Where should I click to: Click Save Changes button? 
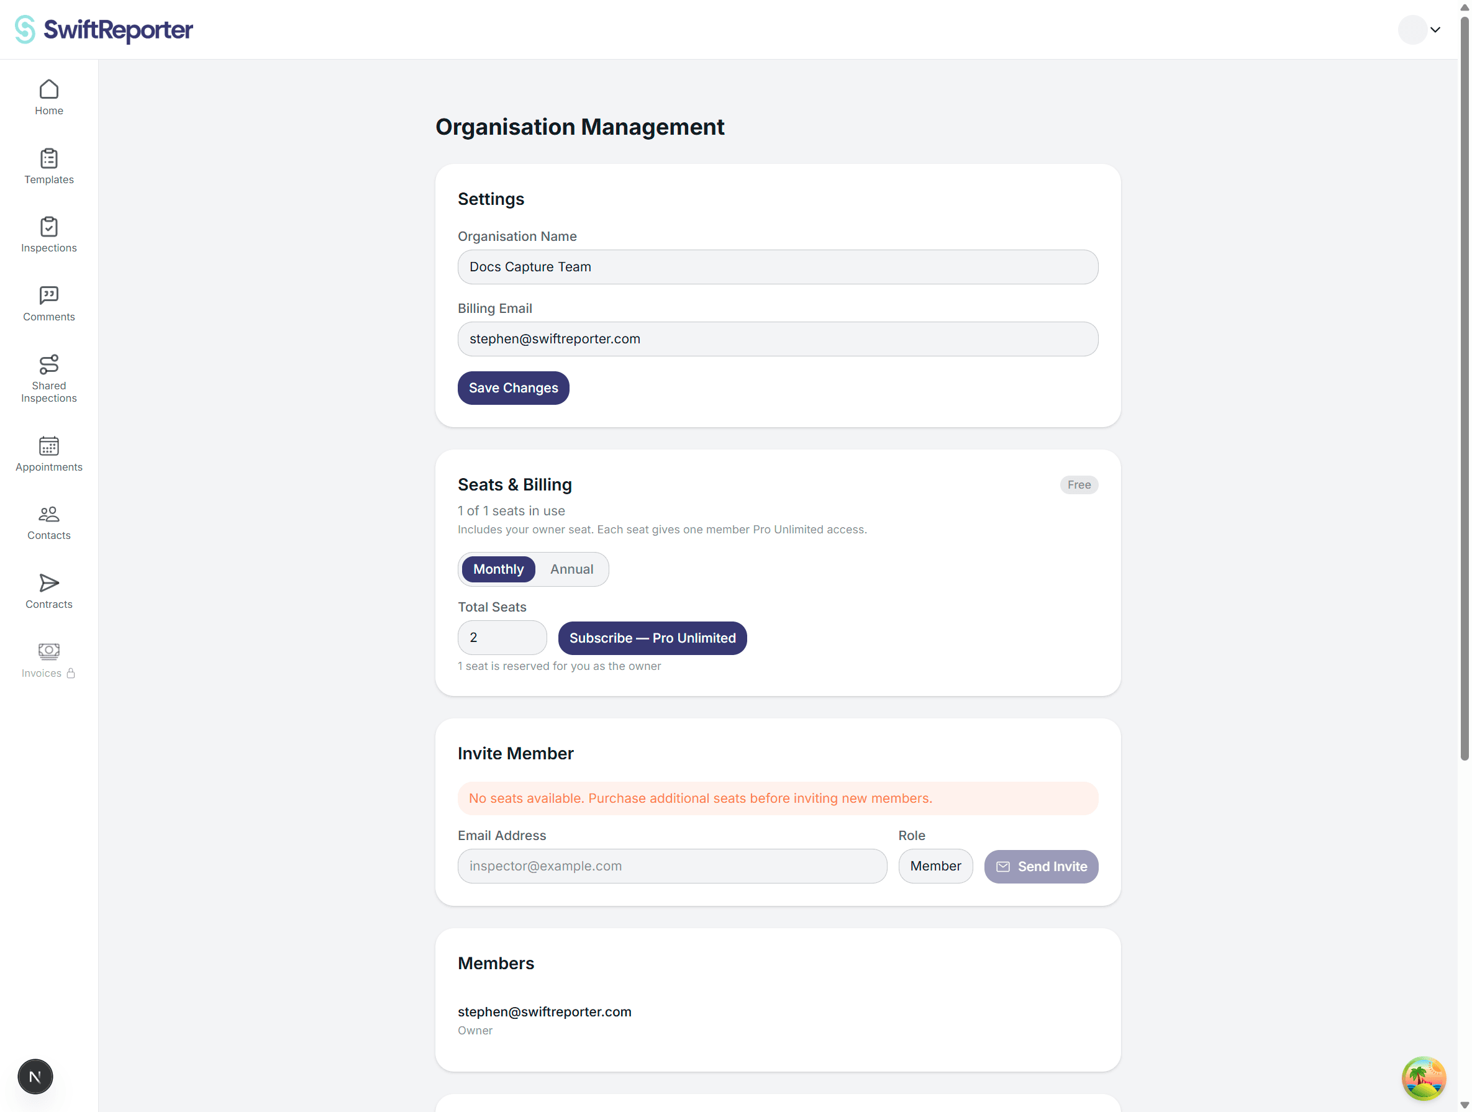point(513,387)
